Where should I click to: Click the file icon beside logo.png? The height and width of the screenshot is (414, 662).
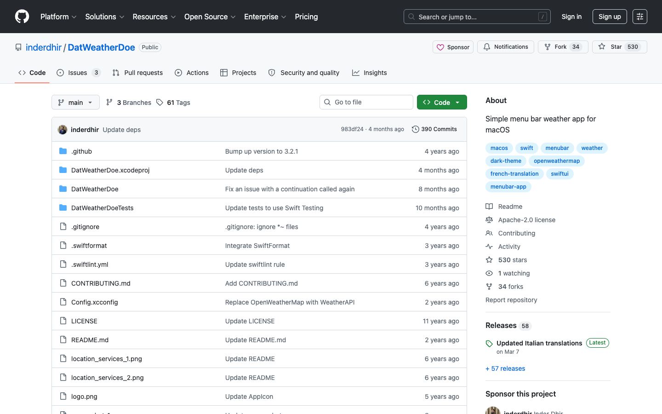click(63, 397)
